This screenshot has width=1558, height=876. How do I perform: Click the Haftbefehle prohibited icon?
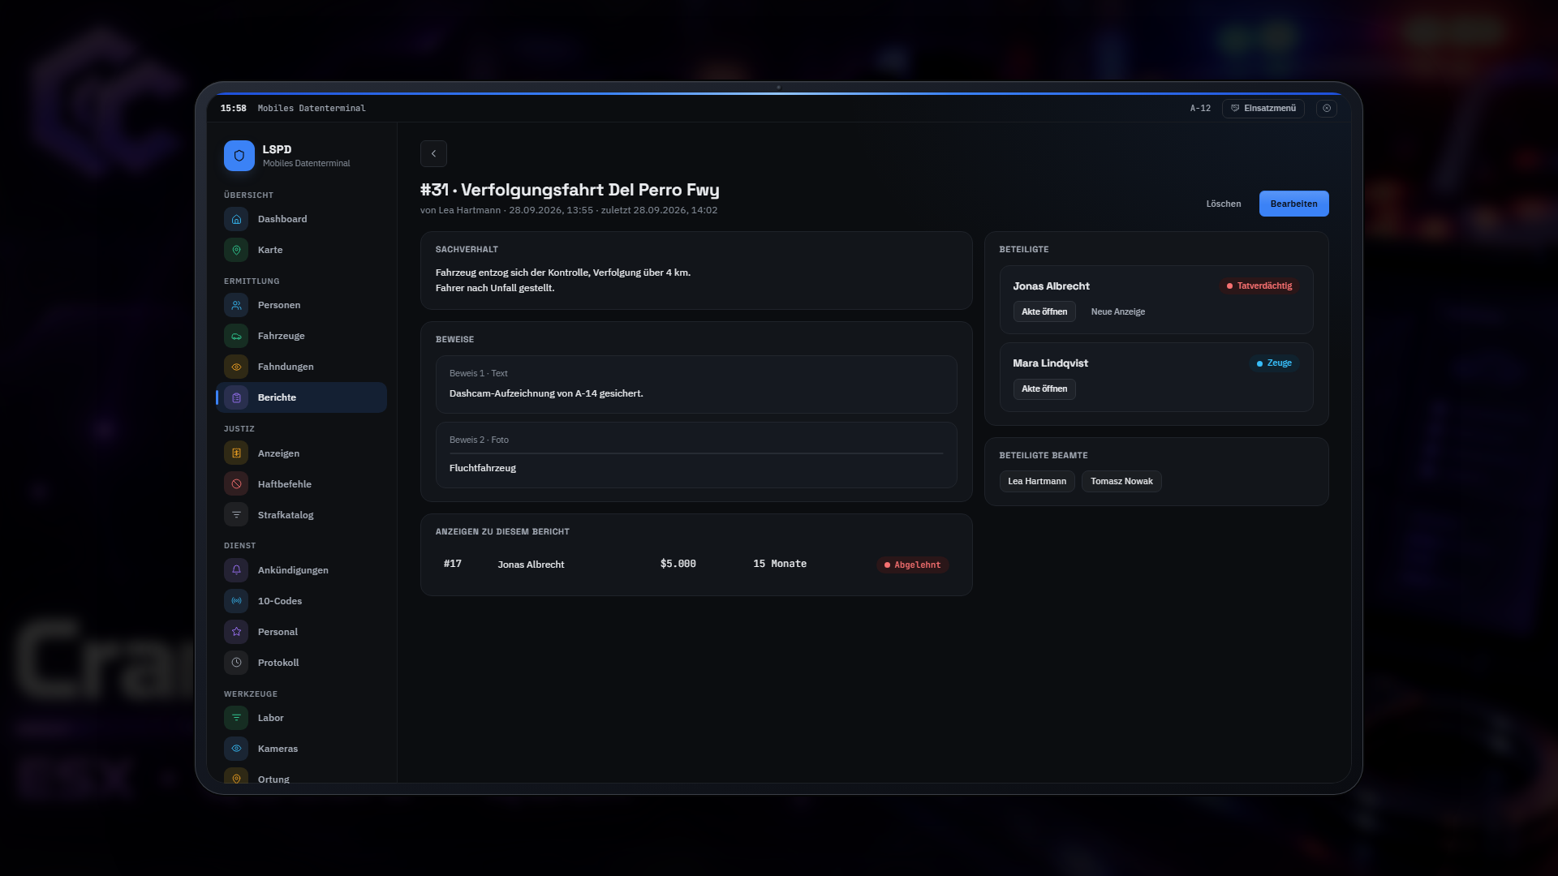tap(236, 484)
